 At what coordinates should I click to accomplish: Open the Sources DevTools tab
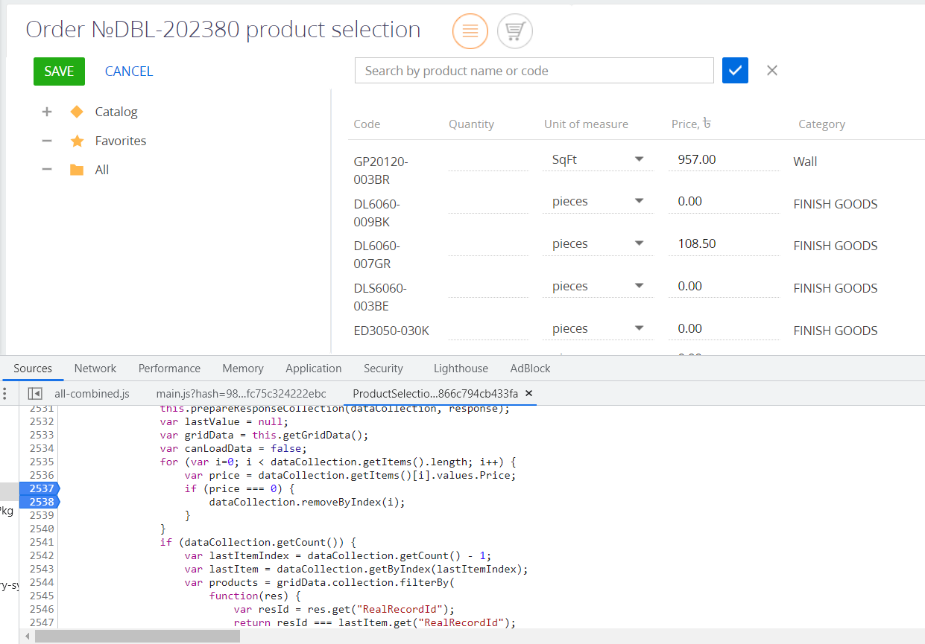[33, 369]
